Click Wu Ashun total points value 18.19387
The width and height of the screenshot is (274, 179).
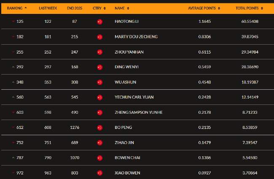[250, 82]
